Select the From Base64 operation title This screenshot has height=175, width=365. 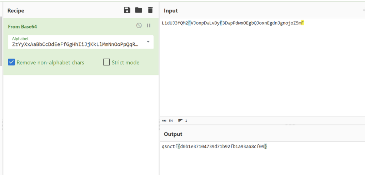[x=22, y=26]
